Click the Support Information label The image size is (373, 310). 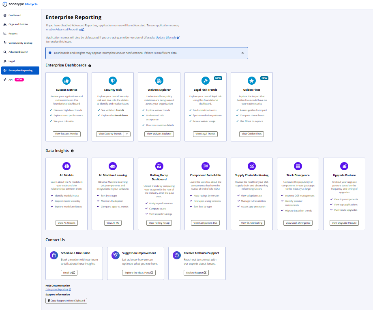click(x=58, y=295)
